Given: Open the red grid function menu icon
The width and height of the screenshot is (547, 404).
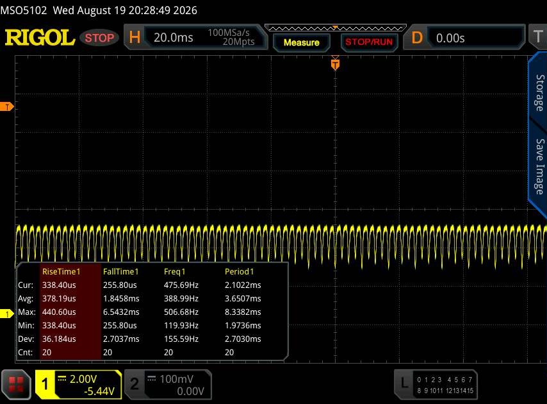Looking at the screenshot, I should 16,385.
